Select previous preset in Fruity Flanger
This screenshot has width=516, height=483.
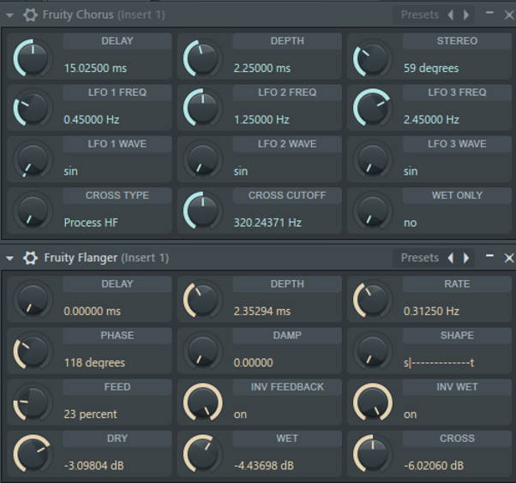pyautogui.click(x=451, y=258)
